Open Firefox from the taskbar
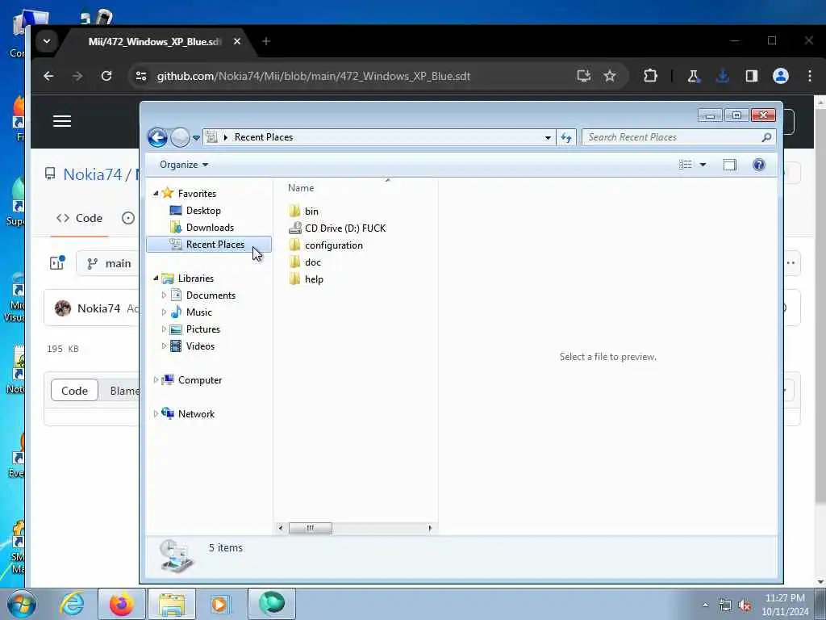The height and width of the screenshot is (620, 826). point(122,604)
